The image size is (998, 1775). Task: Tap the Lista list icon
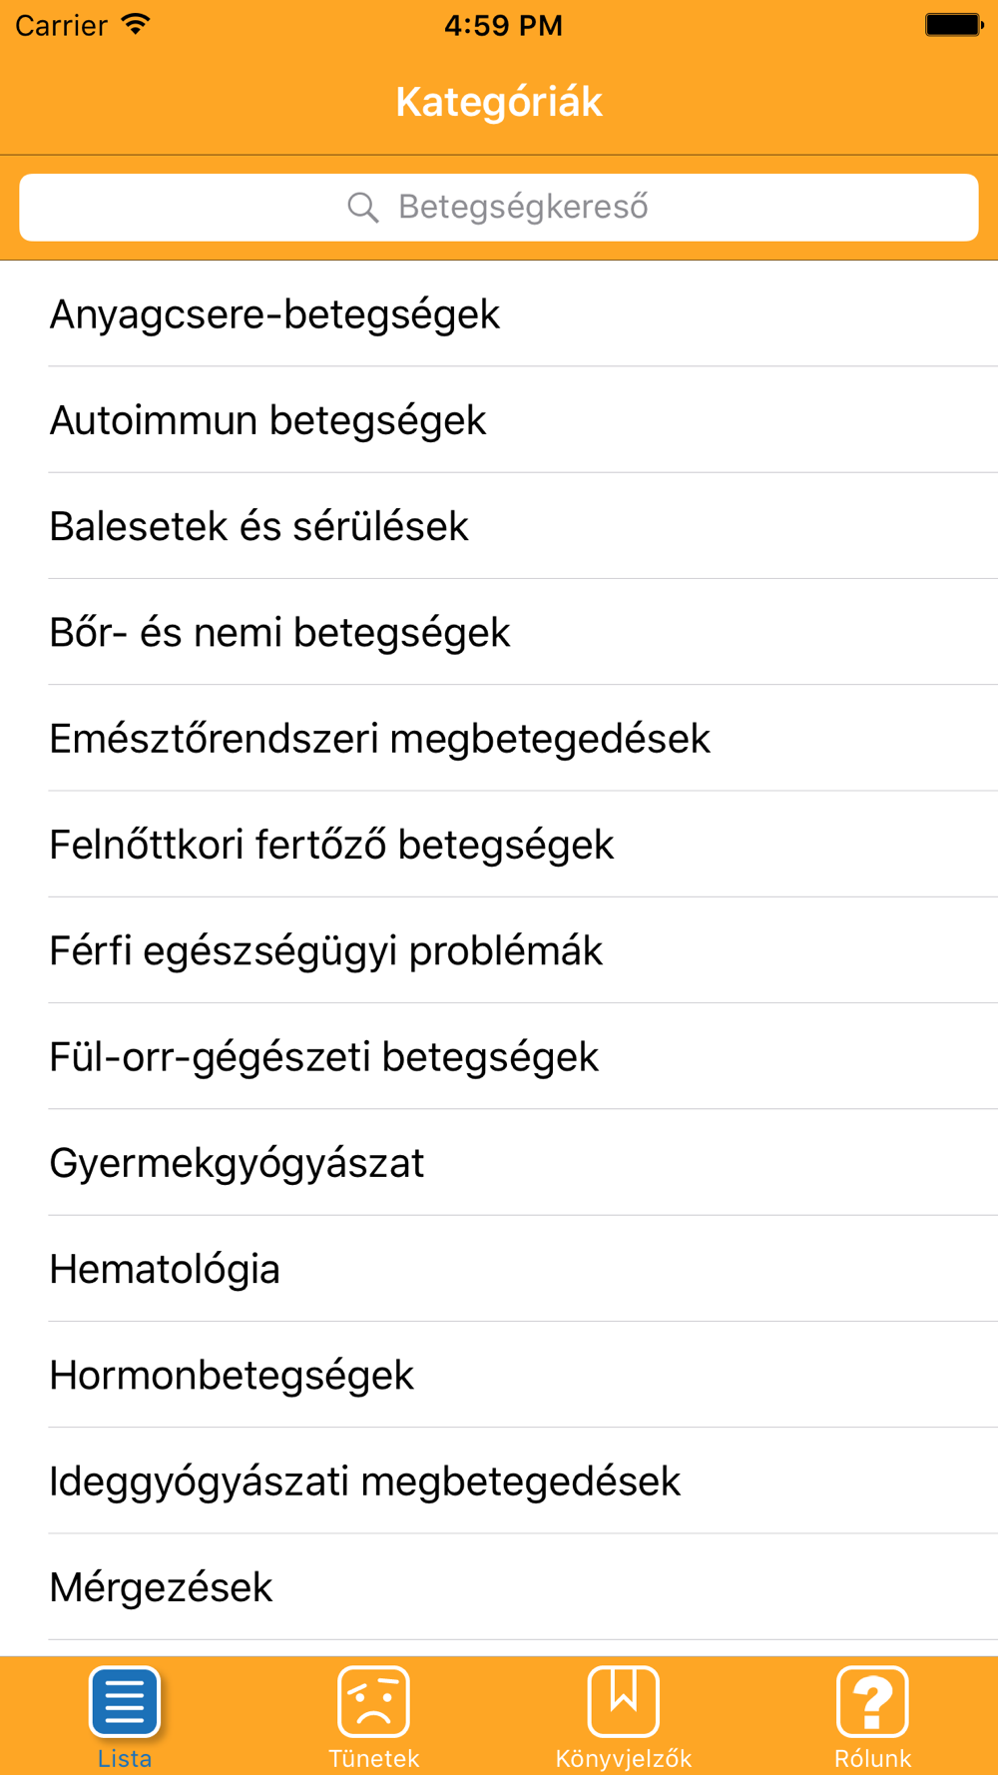125,1702
